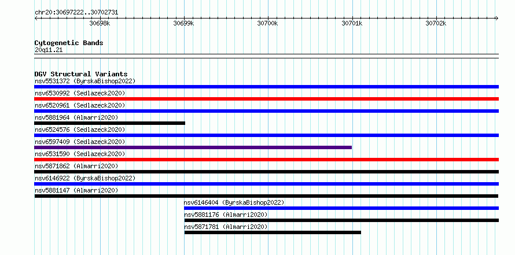This screenshot has width=515, height=255.
Task: Select the 20q11.21 band label
Action: click(x=49, y=50)
